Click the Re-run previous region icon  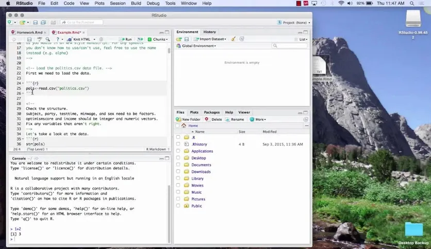coord(140,39)
